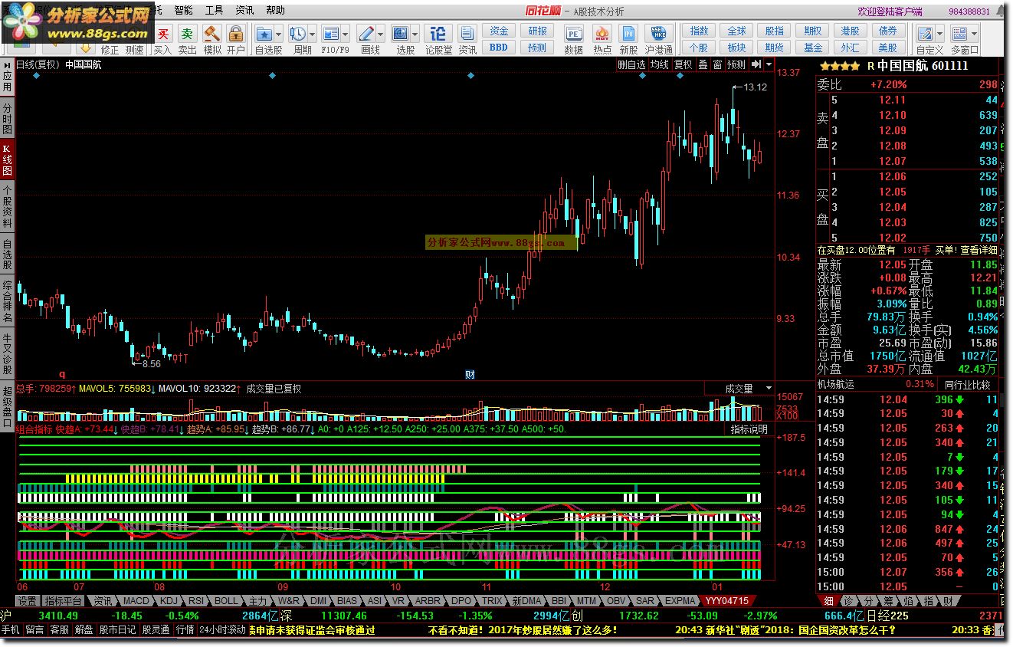
Task: Click the 指标说明 indicator description button
Action: click(749, 429)
